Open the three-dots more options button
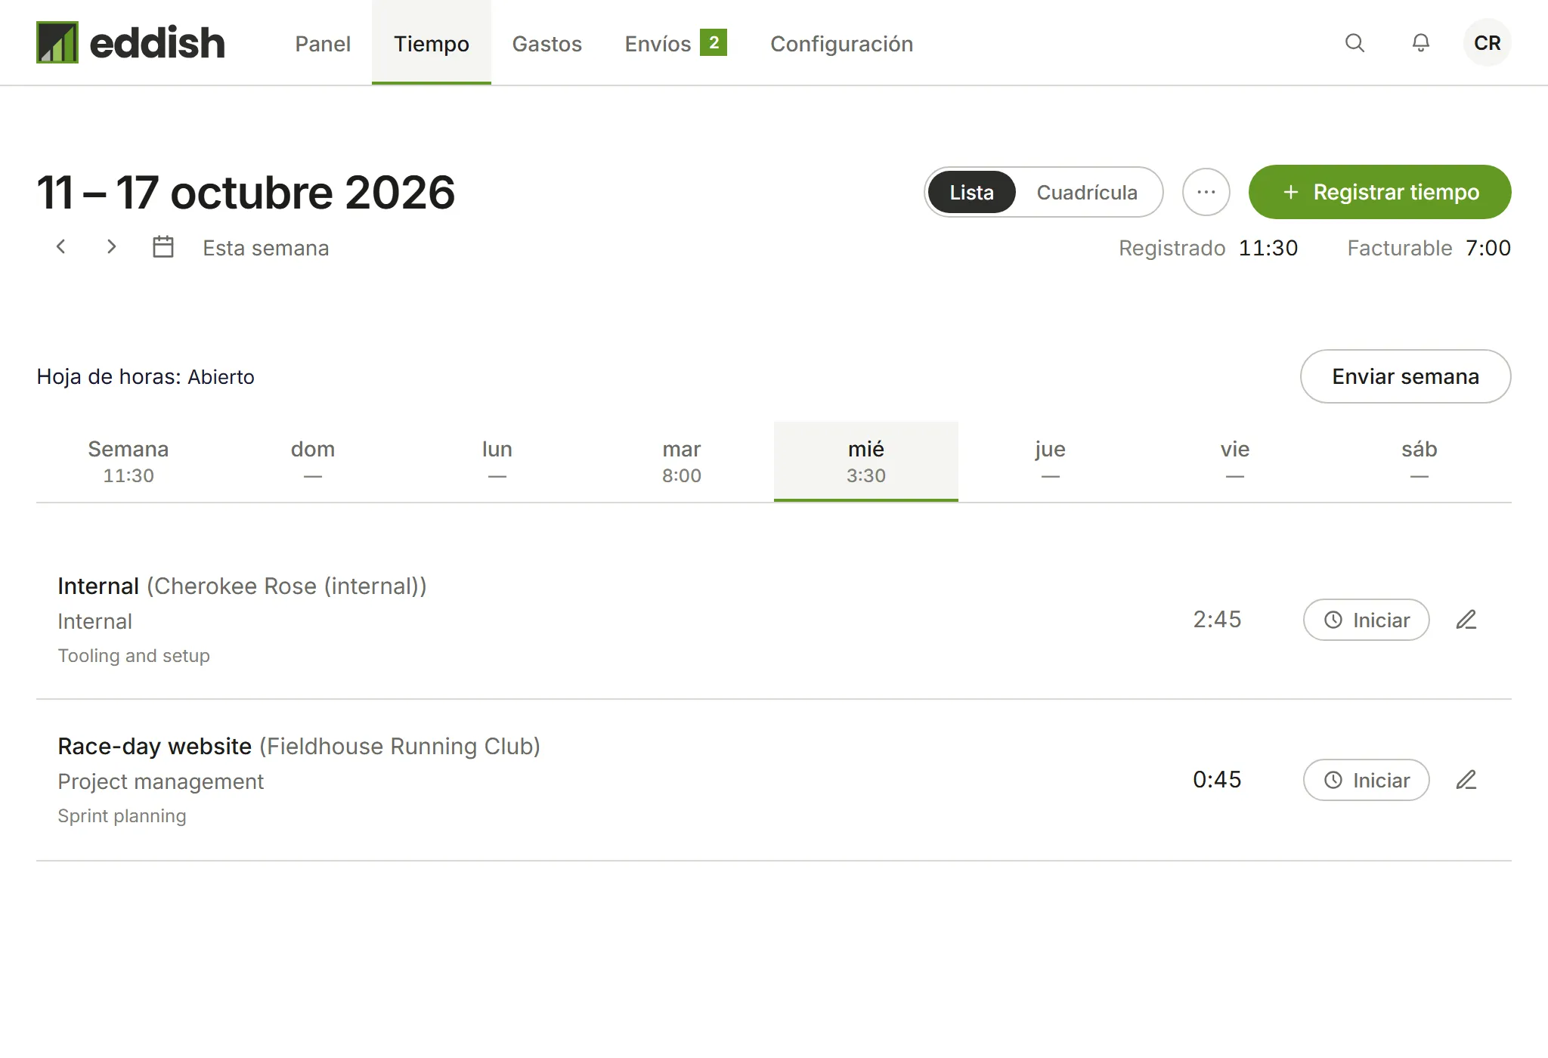The image size is (1548, 1058). click(1206, 192)
